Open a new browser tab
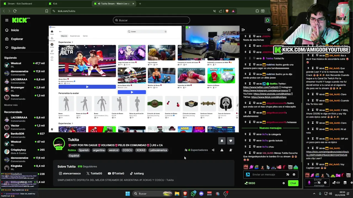Screen dimensions: 353x198 tap(140, 4)
